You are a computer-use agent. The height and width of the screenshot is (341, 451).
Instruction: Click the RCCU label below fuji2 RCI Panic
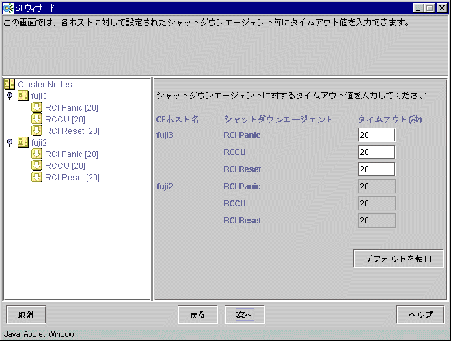point(234,204)
